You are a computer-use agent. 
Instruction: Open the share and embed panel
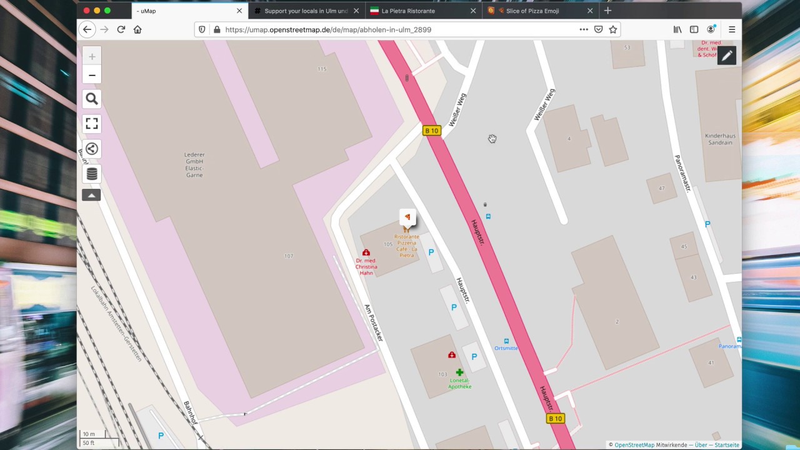click(92, 149)
